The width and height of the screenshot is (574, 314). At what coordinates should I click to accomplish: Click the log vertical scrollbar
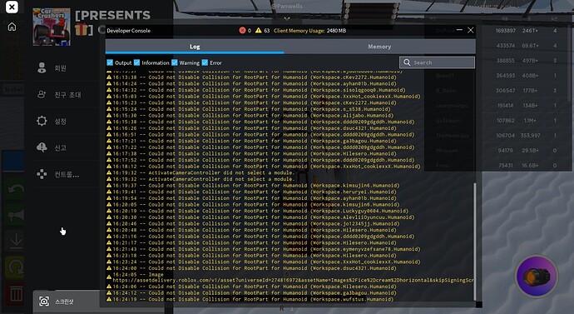pyautogui.click(x=475, y=242)
